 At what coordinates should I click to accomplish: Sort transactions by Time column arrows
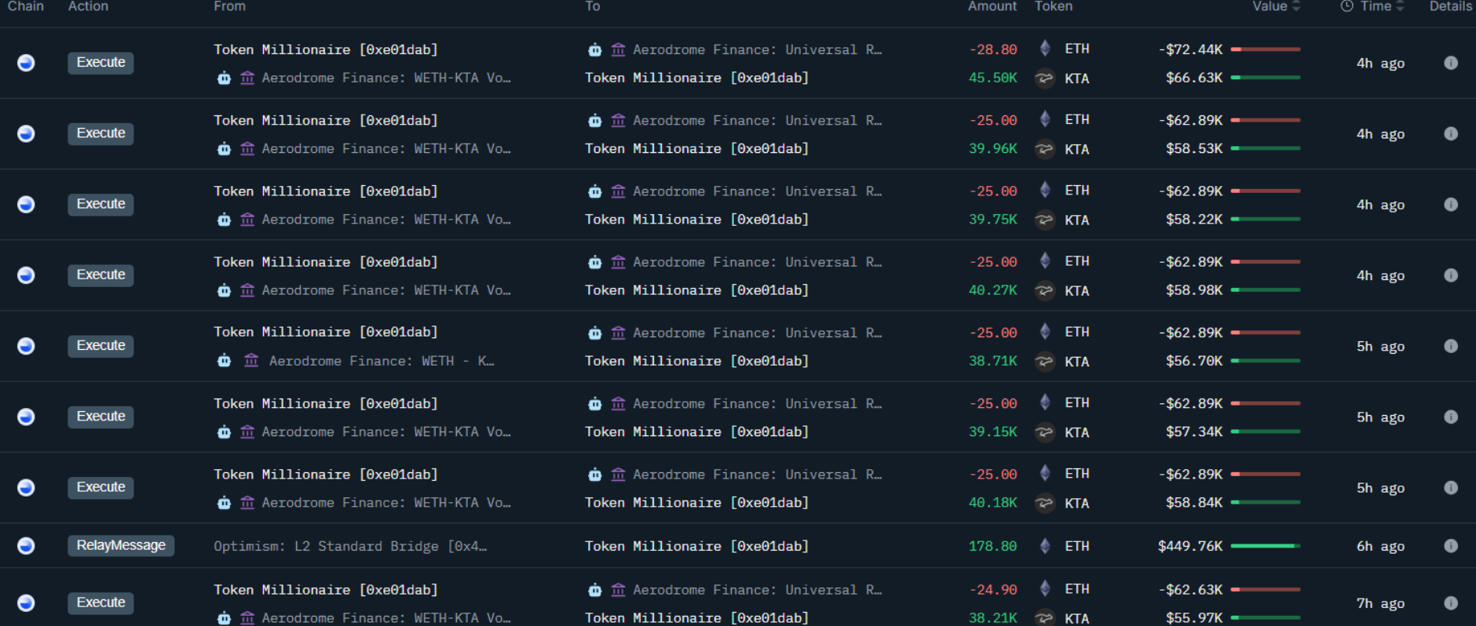[x=1400, y=6]
